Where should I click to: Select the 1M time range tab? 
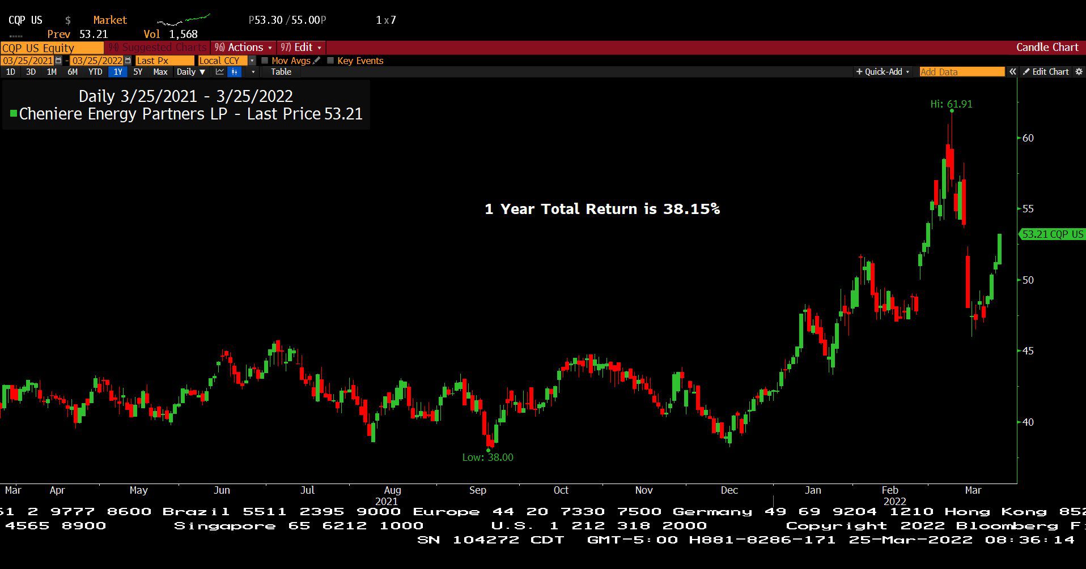(52, 72)
